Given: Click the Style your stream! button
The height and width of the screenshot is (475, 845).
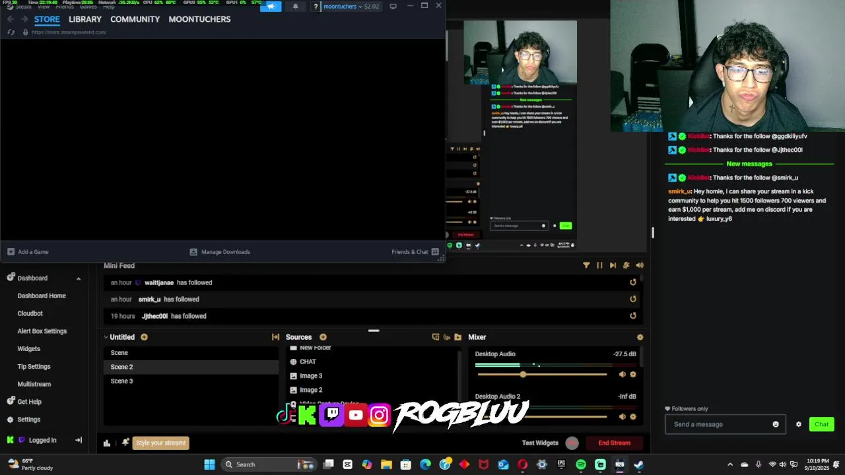Looking at the screenshot, I should pos(161,443).
